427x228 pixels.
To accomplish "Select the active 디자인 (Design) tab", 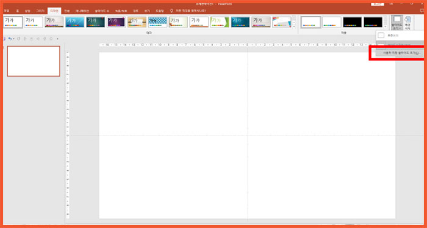I will click(54, 11).
